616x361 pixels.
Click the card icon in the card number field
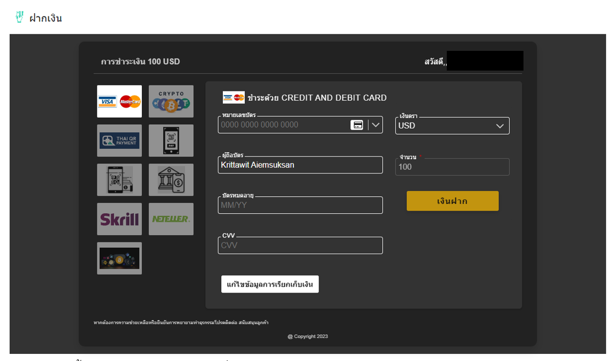[358, 125]
